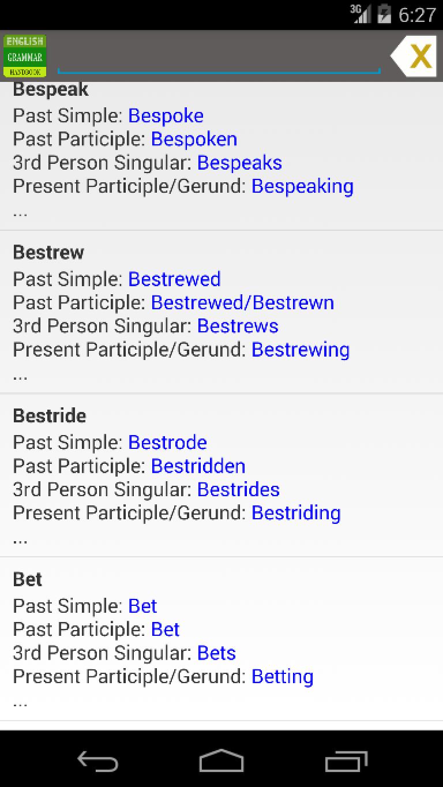This screenshot has height=787, width=443.
Task: Open the Bestrew verb entry
Action: click(x=48, y=252)
